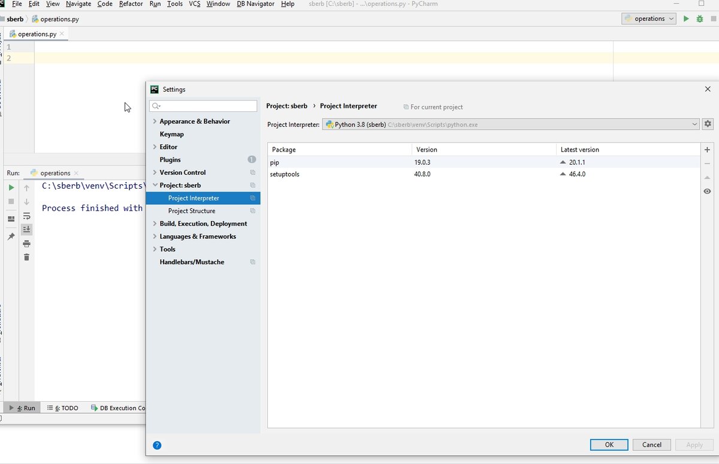Image resolution: width=719 pixels, height=464 pixels.
Task: Expand the Version Control settings node
Action: 155,172
